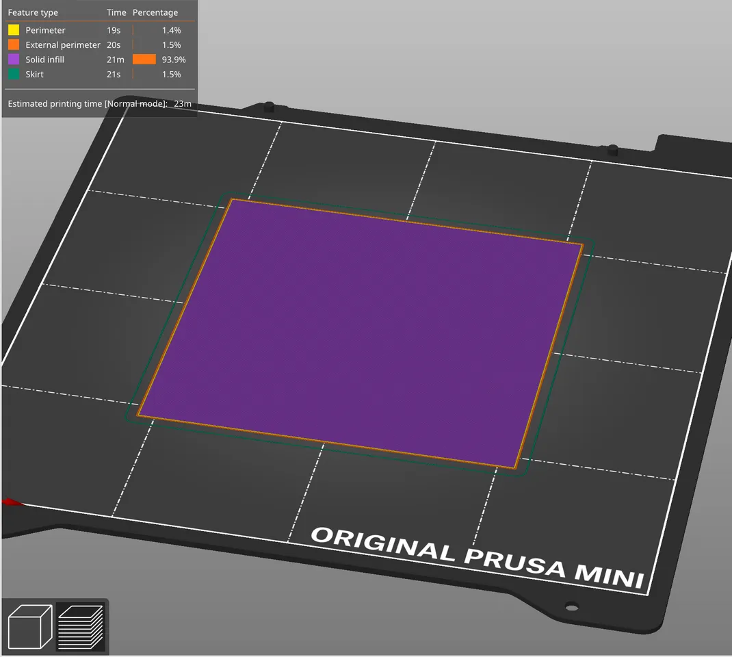This screenshot has height=657, width=732.
Task: Click the ORIGINAL PRUSA MINI bed label
Action: (x=478, y=556)
